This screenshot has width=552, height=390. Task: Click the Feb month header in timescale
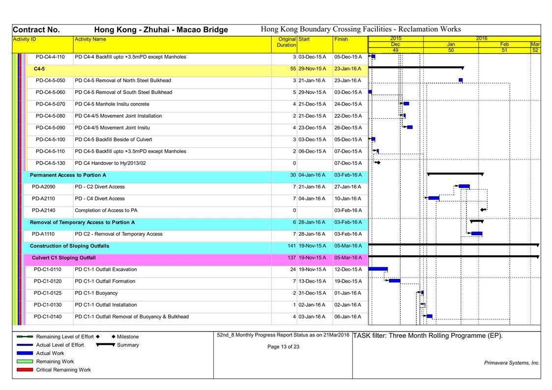(504, 44)
